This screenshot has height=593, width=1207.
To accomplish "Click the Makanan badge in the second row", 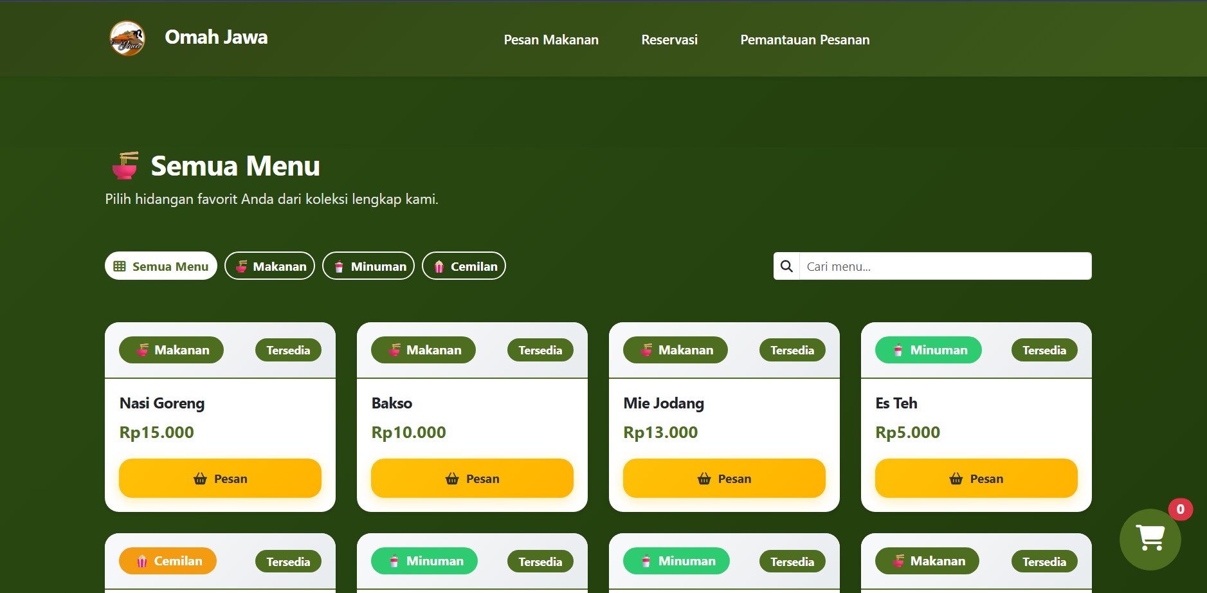I will click(927, 561).
